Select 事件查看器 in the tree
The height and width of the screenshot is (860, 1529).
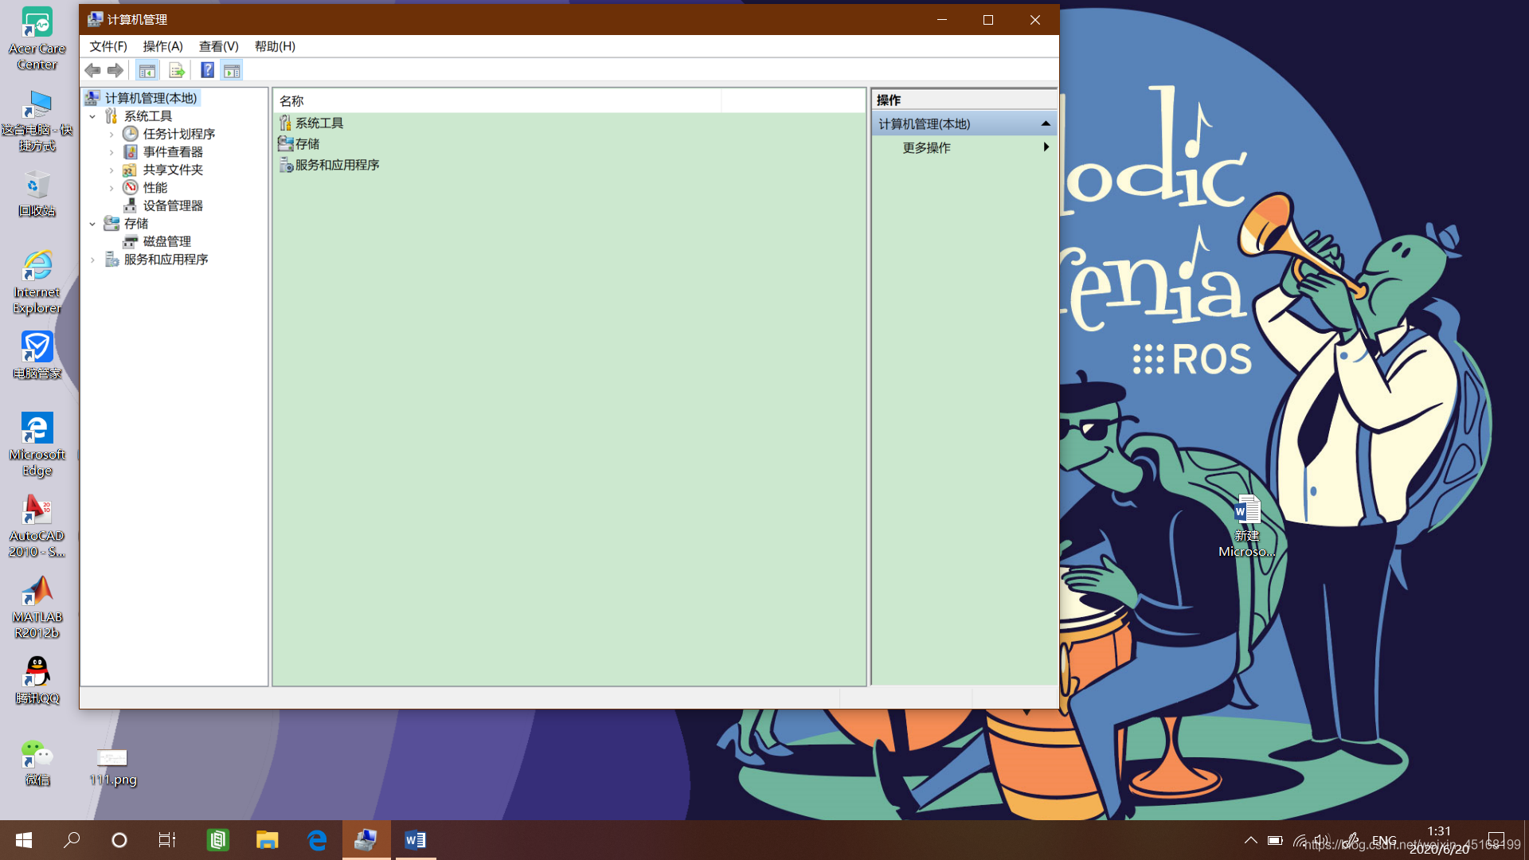coord(172,152)
